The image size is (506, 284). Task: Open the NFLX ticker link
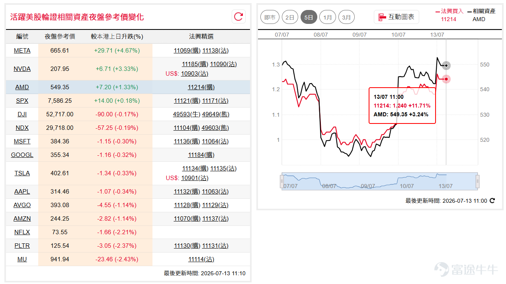pyautogui.click(x=22, y=232)
